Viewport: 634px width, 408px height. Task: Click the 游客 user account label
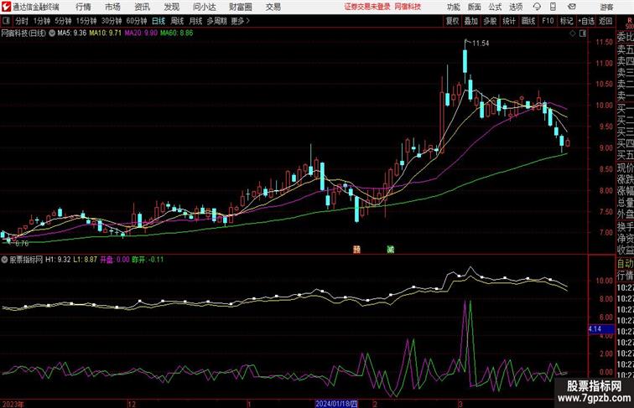click(x=606, y=7)
